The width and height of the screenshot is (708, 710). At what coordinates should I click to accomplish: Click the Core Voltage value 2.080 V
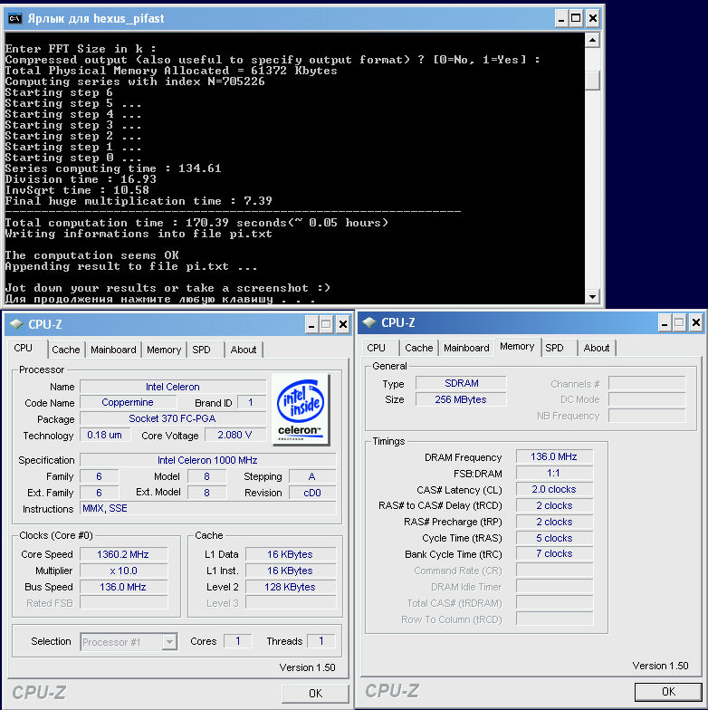(235, 435)
